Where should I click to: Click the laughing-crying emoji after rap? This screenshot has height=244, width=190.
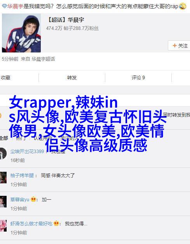click(x=182, y=6)
